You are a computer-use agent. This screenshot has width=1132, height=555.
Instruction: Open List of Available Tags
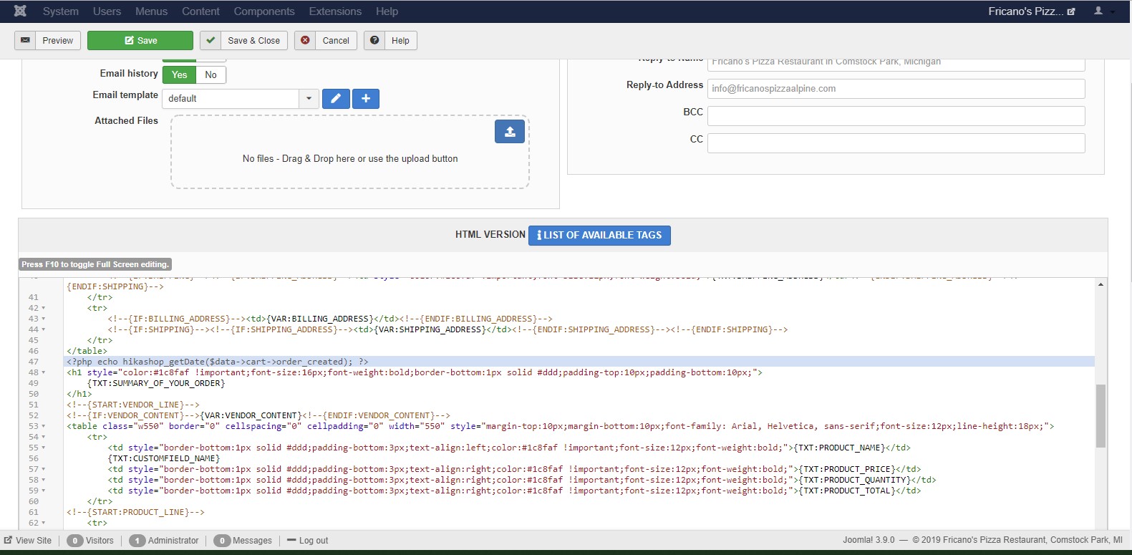coord(599,236)
